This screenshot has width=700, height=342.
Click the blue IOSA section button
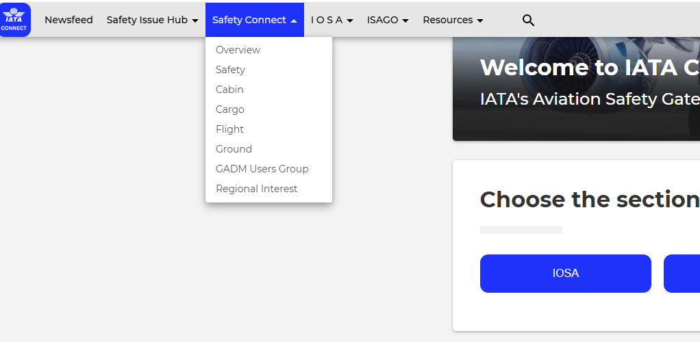[x=566, y=274]
